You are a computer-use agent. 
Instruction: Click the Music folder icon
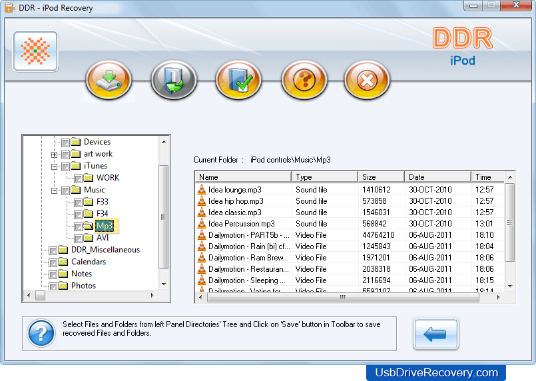coord(76,190)
